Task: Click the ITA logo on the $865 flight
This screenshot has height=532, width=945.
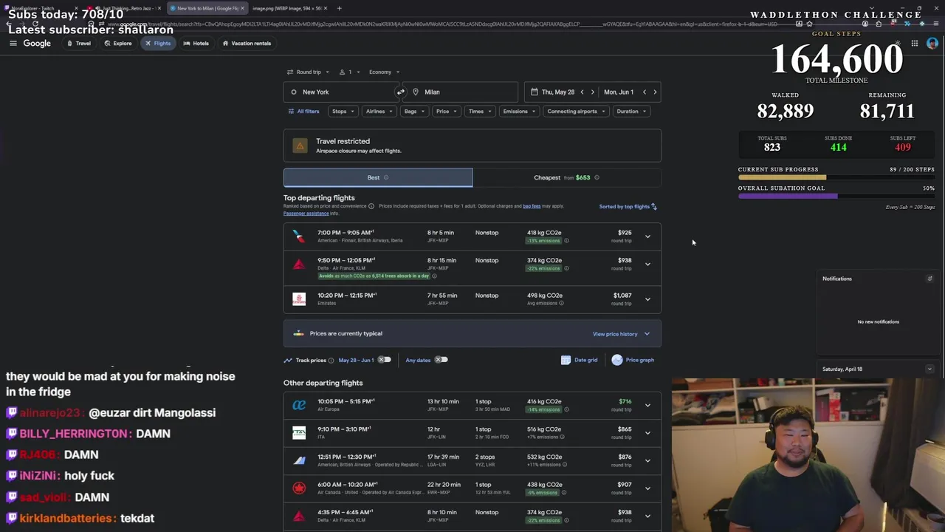Action: click(298, 433)
